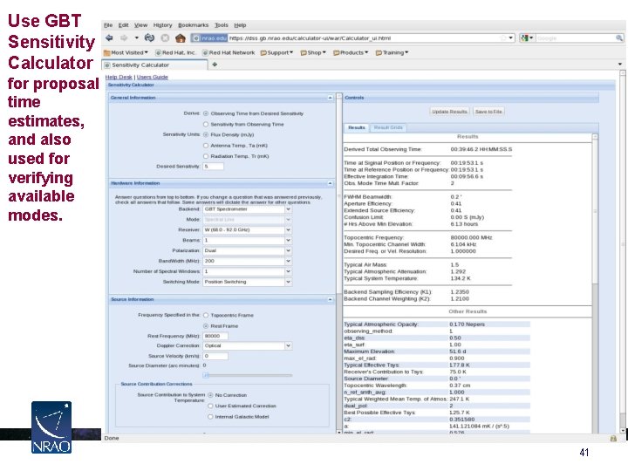Open the Mode dropdown

(247, 220)
